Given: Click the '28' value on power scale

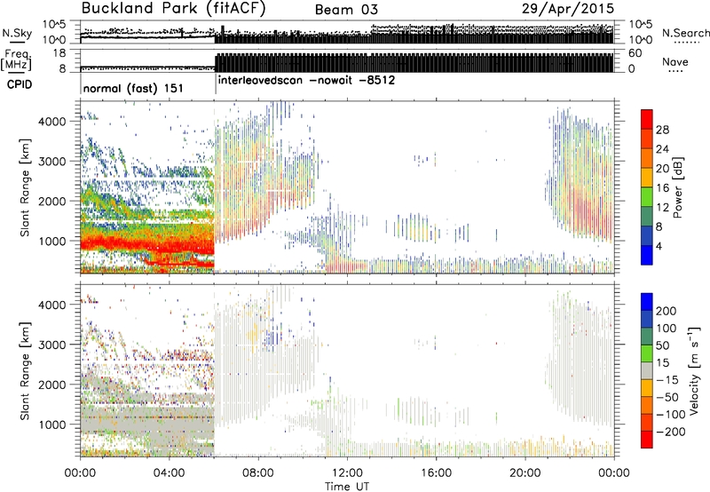Looking at the screenshot, I should pos(662,130).
